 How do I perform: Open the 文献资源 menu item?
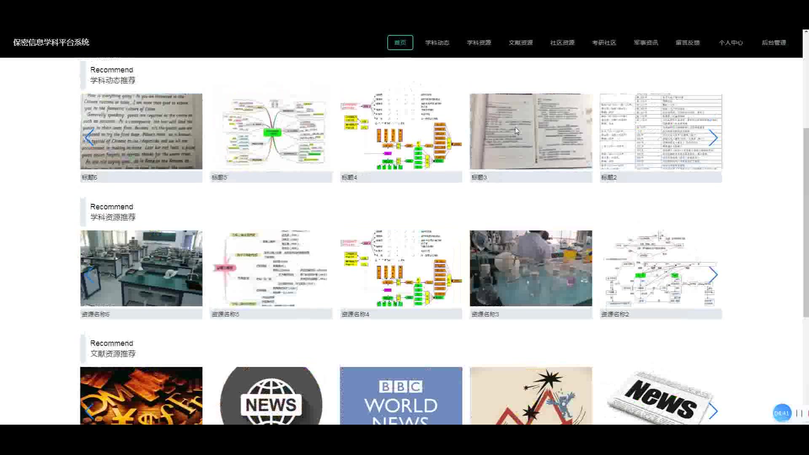coord(520,43)
